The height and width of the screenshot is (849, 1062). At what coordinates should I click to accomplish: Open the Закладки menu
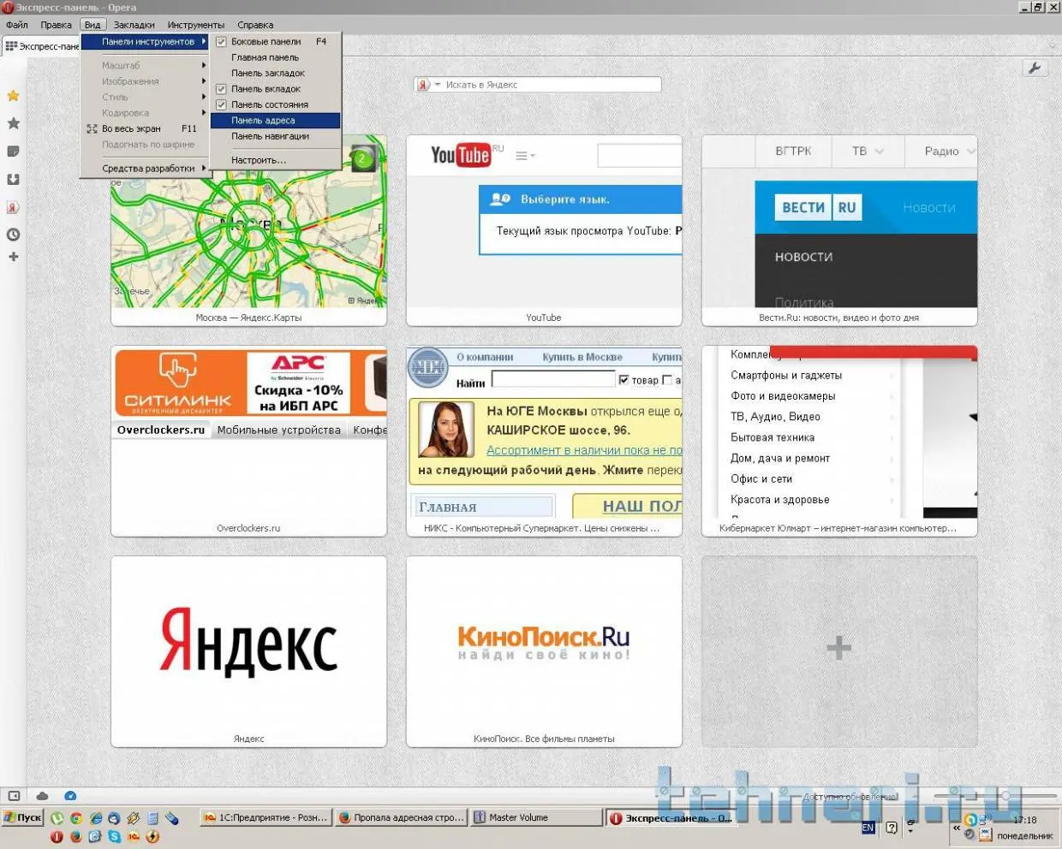(x=134, y=25)
